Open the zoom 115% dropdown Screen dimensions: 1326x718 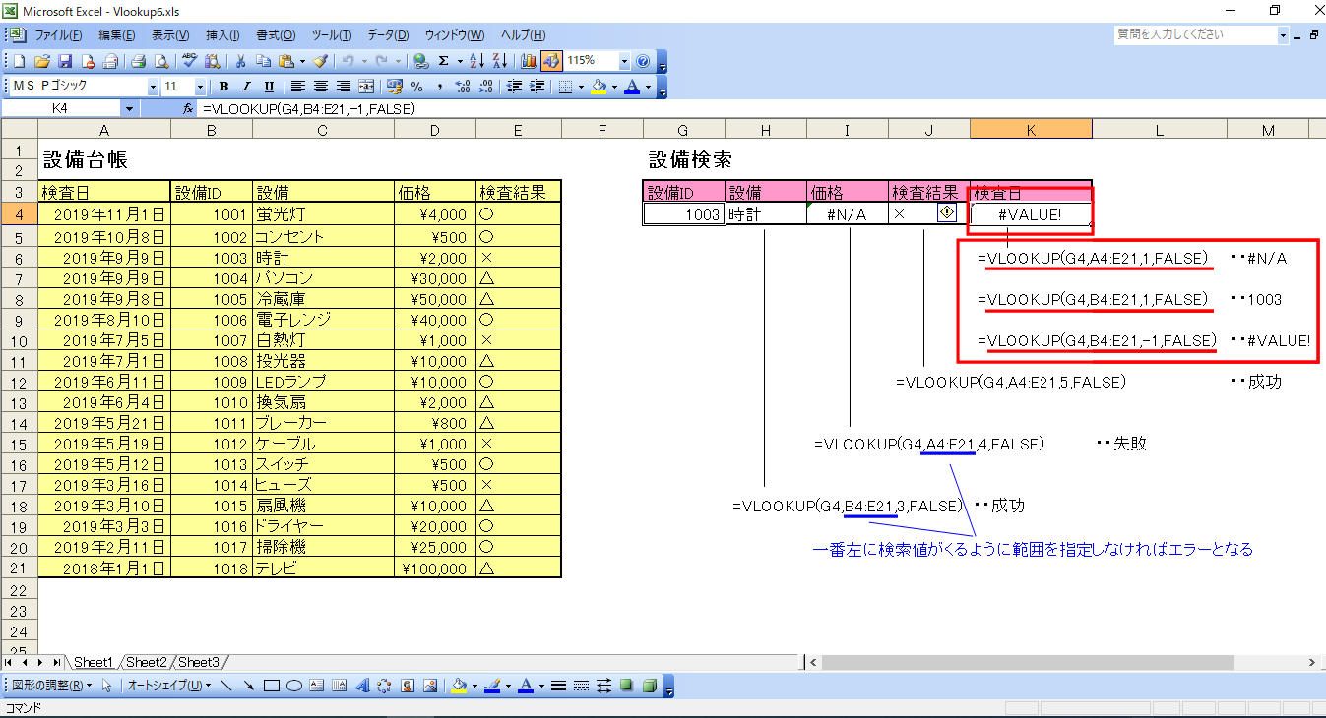(x=624, y=61)
